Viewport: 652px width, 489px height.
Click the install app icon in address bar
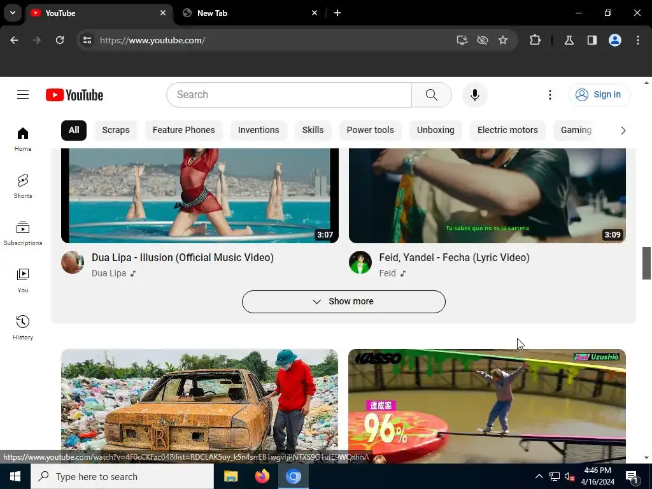pyautogui.click(x=462, y=40)
